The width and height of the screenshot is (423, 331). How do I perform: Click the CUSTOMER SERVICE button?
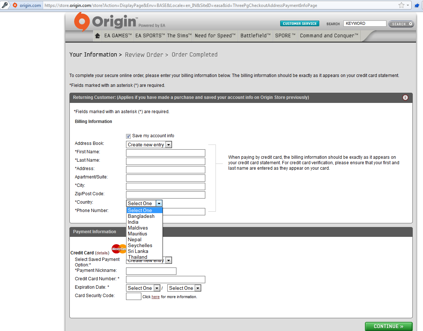[x=300, y=23]
